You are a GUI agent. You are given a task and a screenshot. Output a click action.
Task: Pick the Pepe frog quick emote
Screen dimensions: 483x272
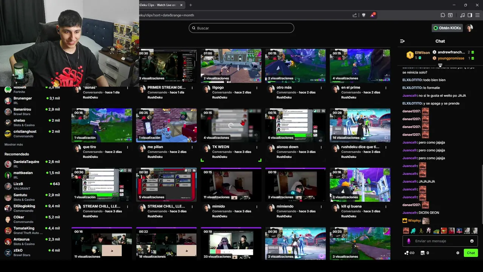[436, 230]
